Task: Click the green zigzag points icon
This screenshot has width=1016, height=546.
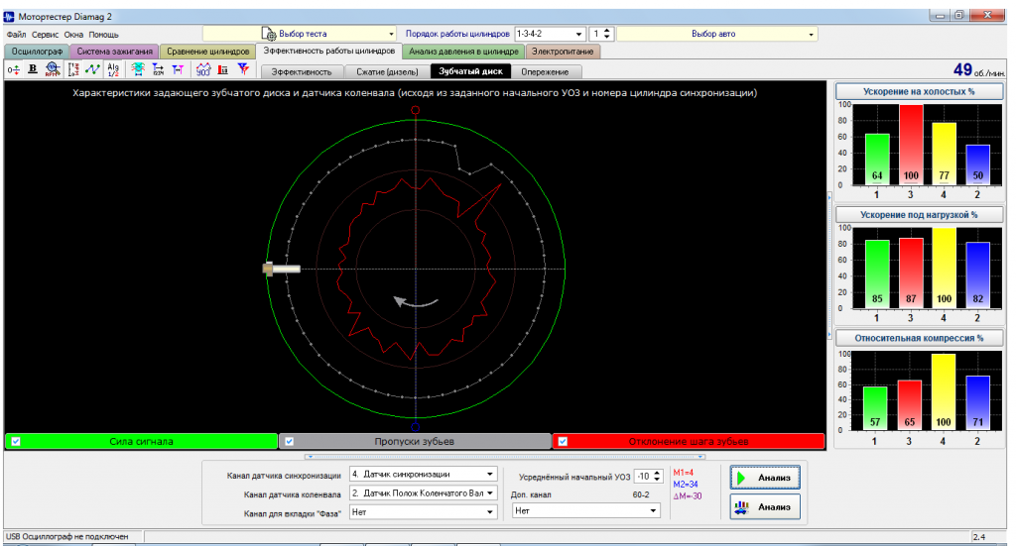Action: pyautogui.click(x=92, y=69)
